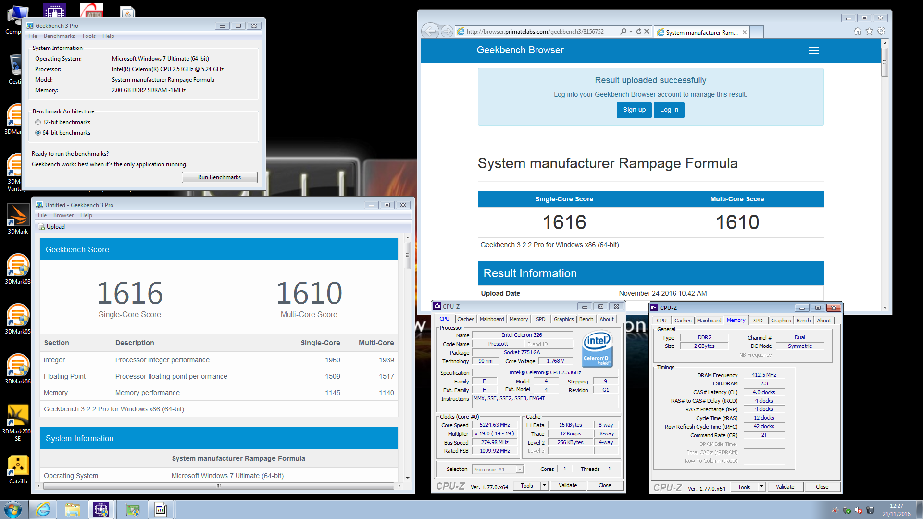Switch to Bench tab in left CPU-Z
923x519 pixels.
point(586,319)
